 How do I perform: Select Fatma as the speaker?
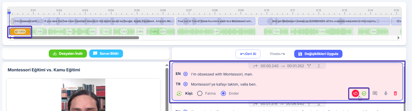coord(200,93)
